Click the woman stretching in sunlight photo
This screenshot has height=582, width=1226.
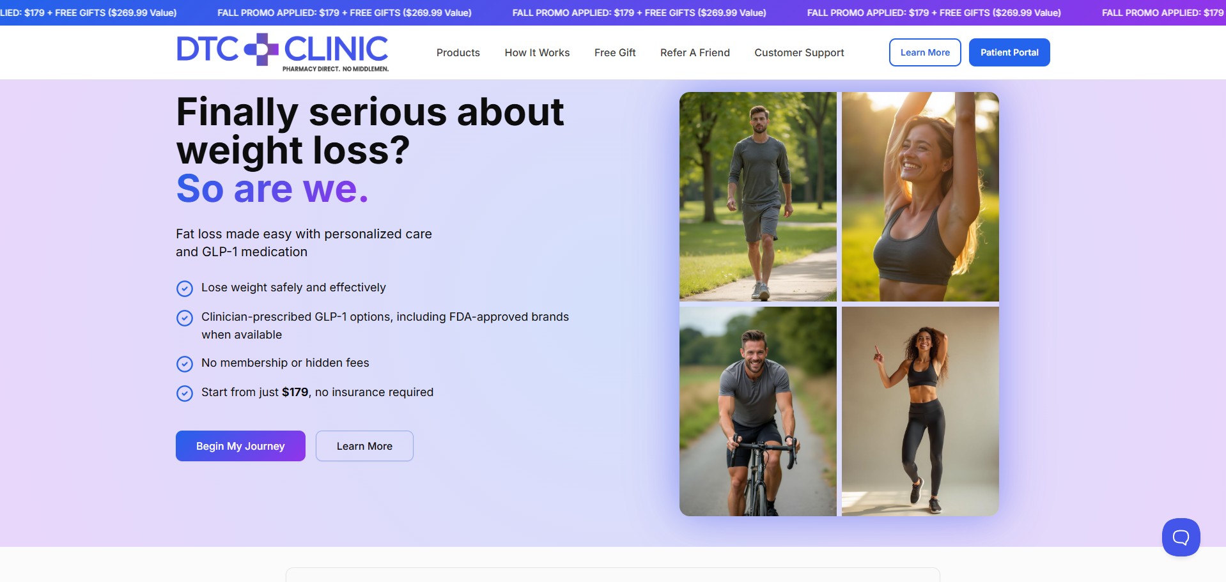tap(920, 197)
